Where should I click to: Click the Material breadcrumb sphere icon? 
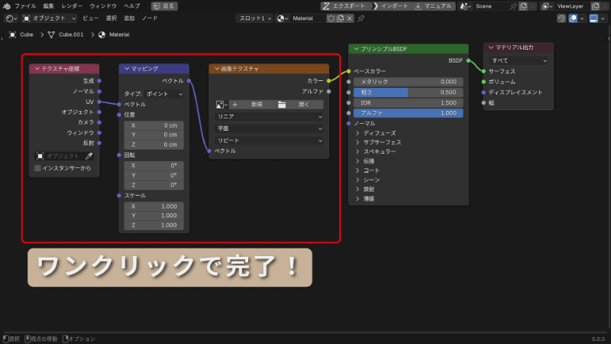pos(102,34)
